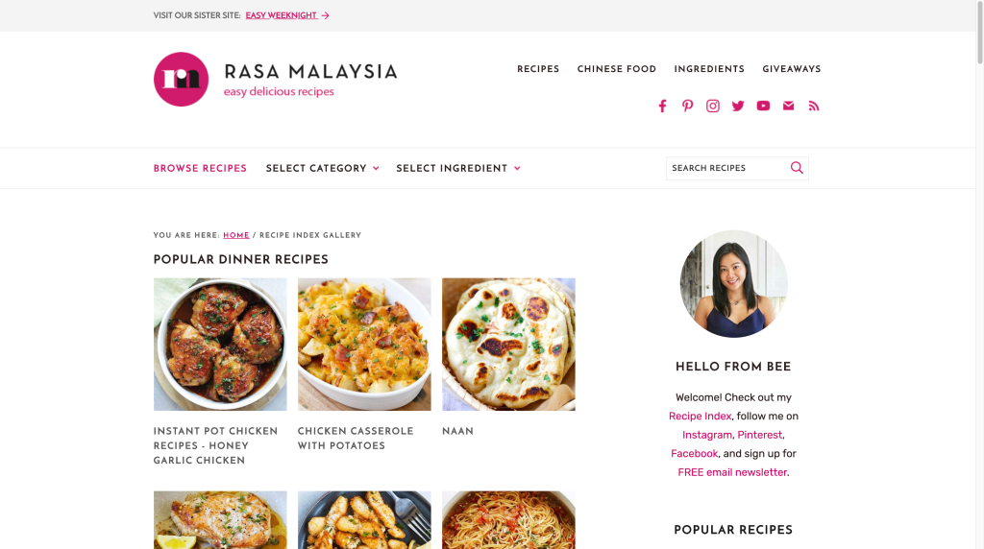Image resolution: width=984 pixels, height=549 pixels.
Task: Expand the Select Category dropdown
Action: click(x=323, y=168)
